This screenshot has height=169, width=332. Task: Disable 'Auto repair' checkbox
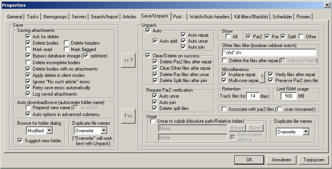coord(183,35)
